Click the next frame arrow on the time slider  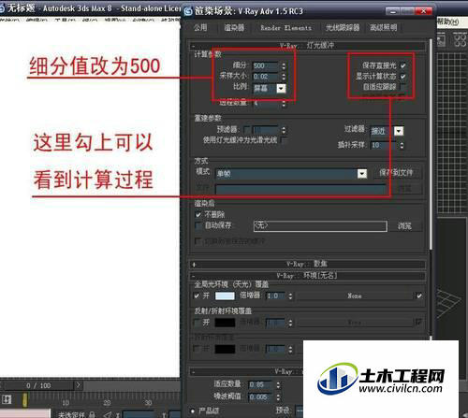coord(79,385)
